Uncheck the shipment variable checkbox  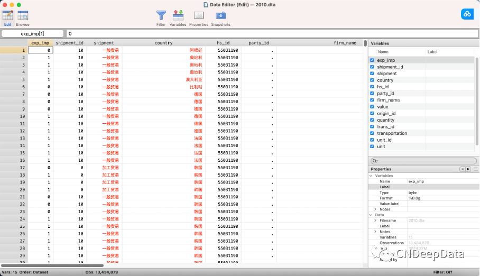pyautogui.click(x=372, y=73)
